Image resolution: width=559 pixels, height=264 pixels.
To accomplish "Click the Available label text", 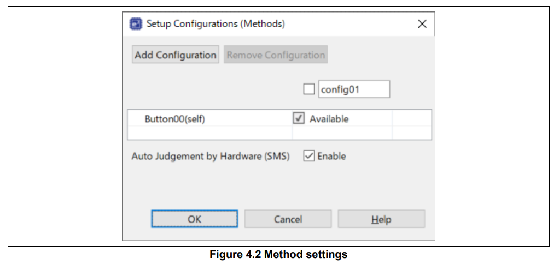I will click(x=329, y=119).
